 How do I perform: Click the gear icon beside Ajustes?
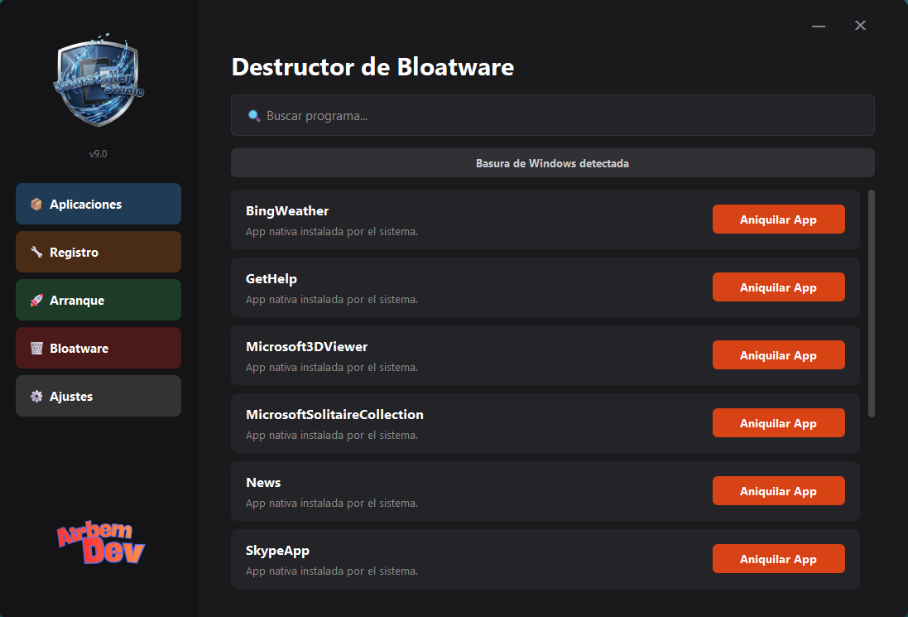point(36,396)
